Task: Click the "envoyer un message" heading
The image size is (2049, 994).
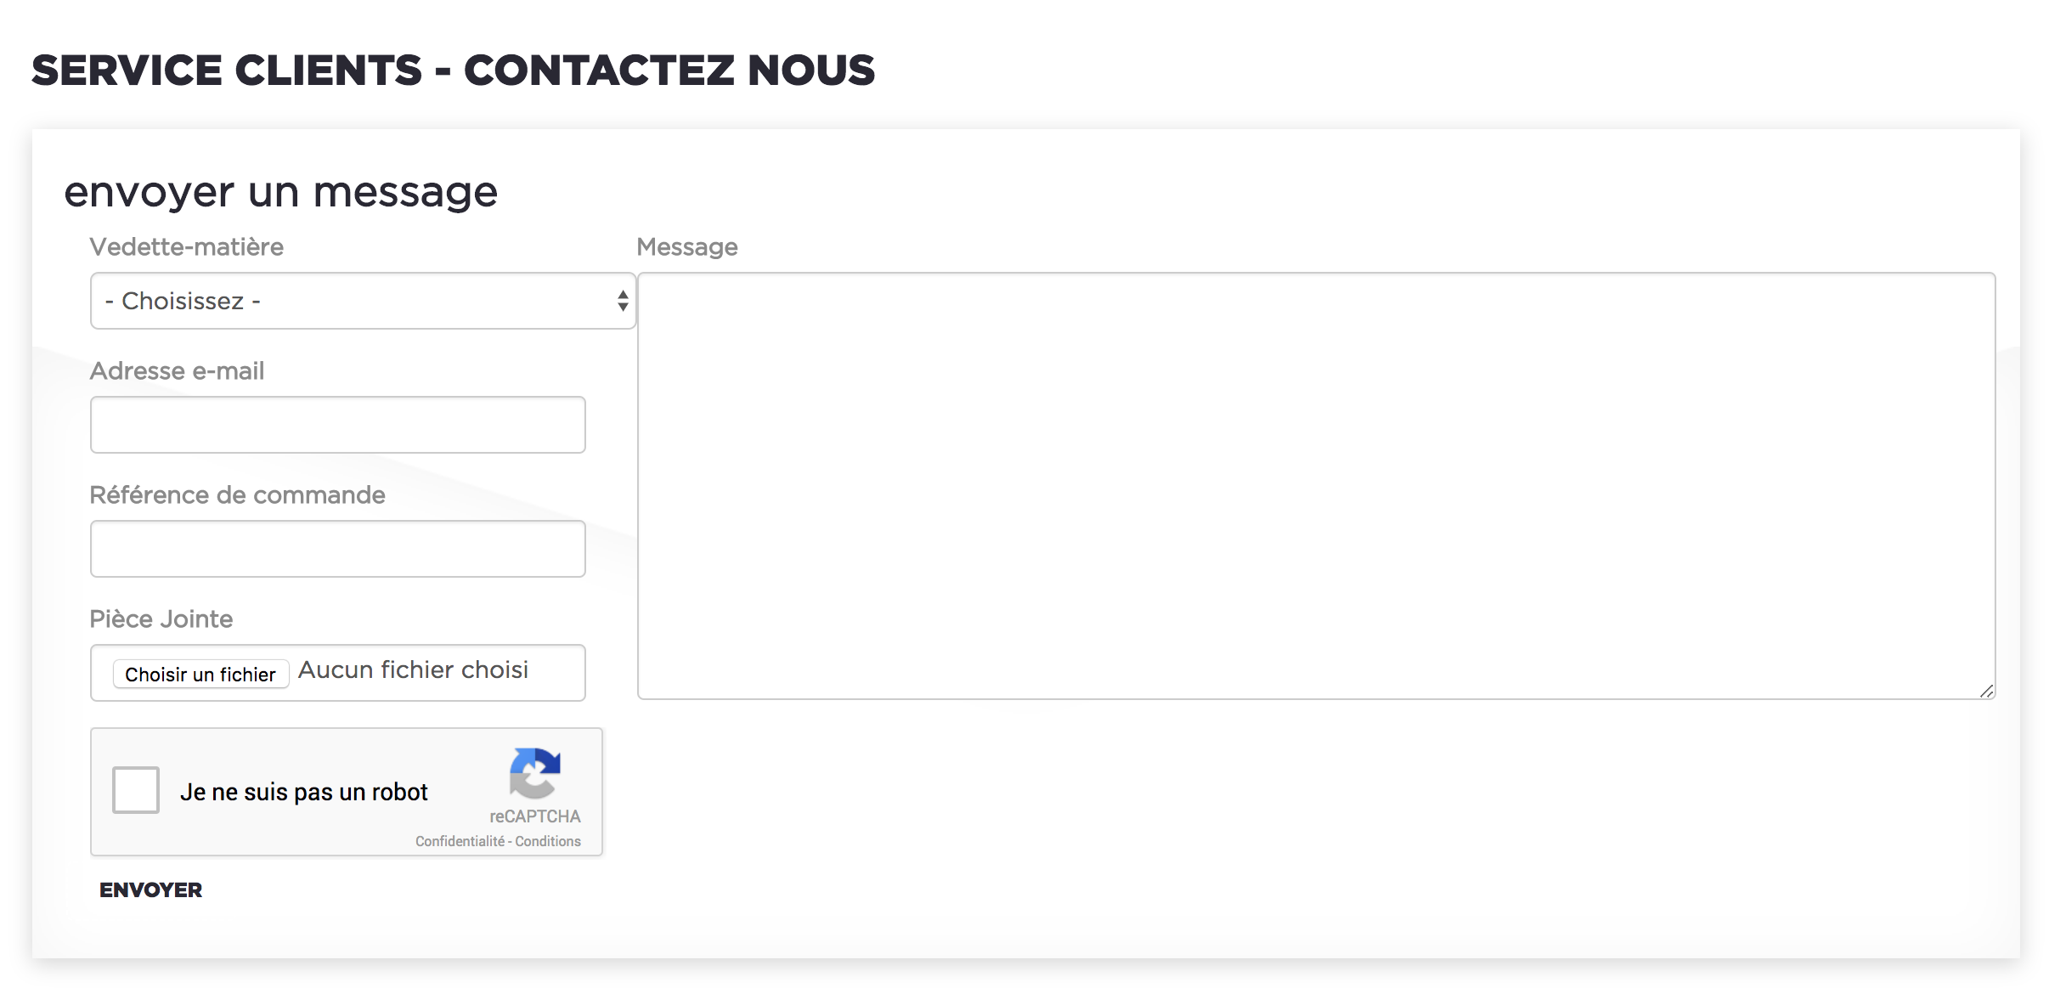Action: click(x=281, y=193)
